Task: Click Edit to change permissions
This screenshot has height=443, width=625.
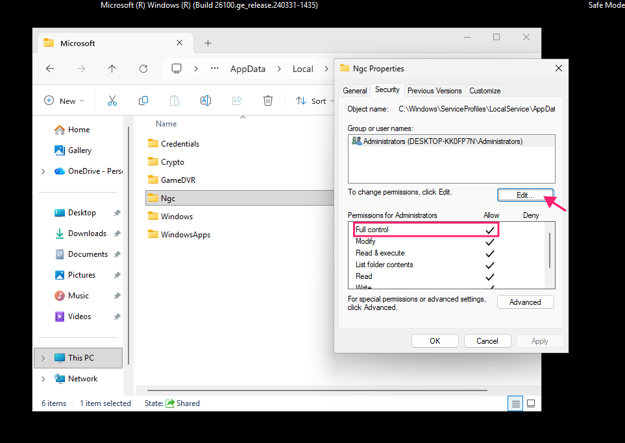Action: click(x=525, y=195)
